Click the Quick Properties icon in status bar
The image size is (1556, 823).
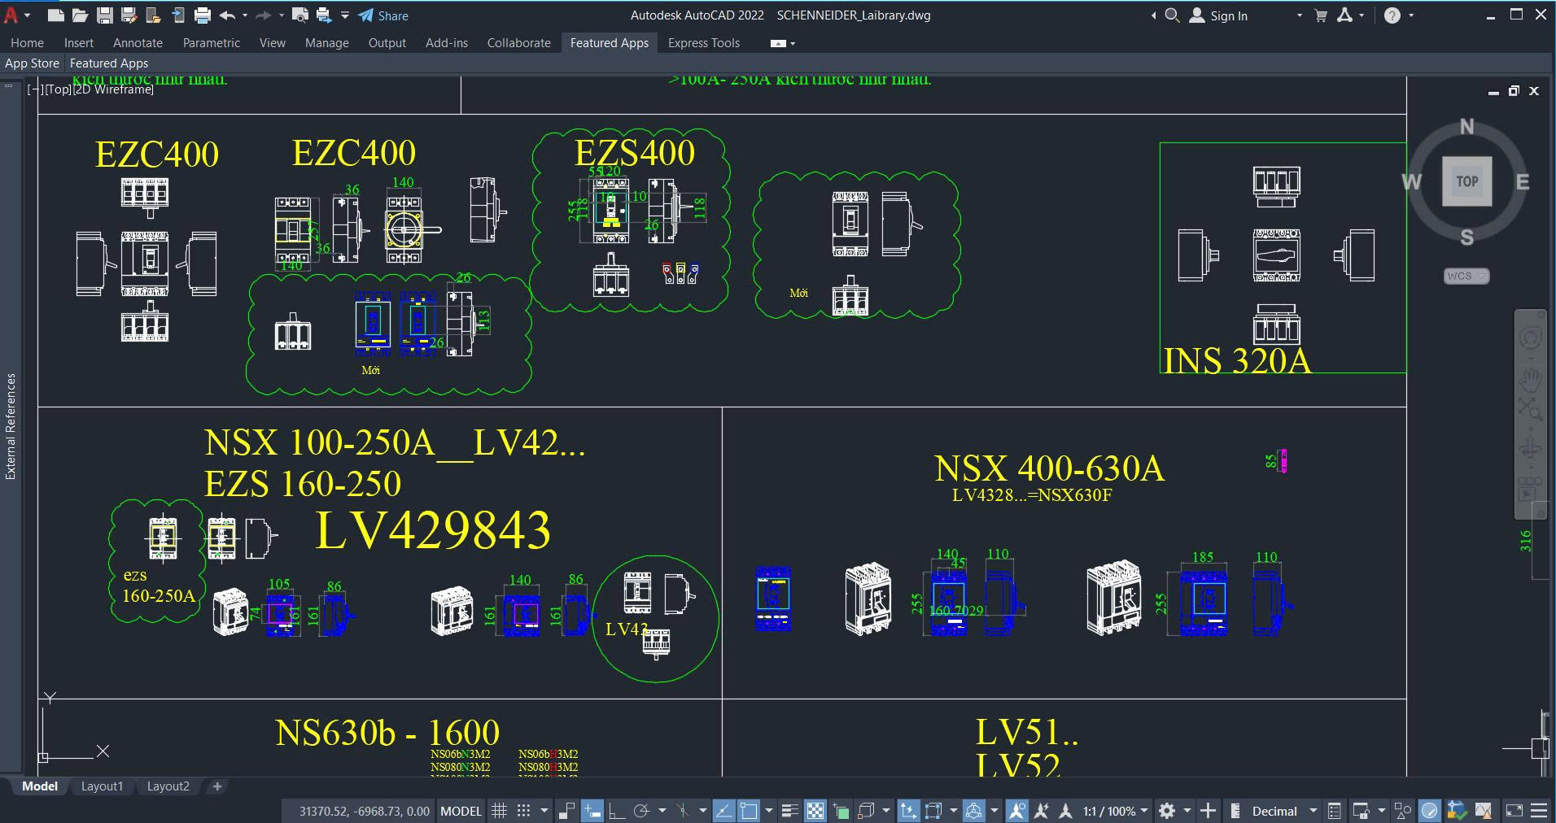coord(1334,811)
